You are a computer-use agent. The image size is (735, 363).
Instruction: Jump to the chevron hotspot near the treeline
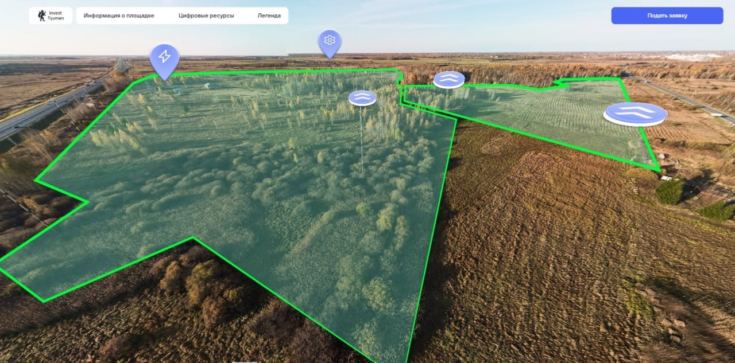(x=449, y=79)
